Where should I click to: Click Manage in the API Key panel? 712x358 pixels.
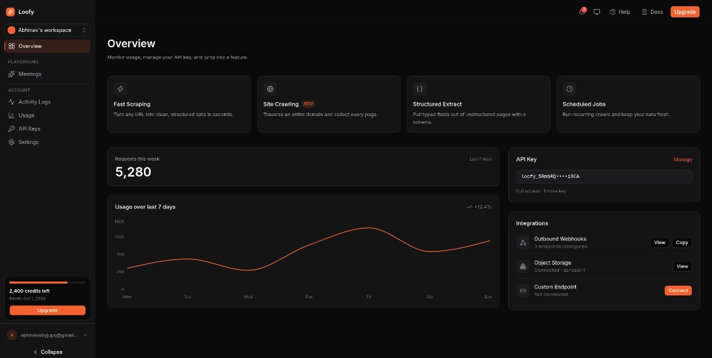(x=683, y=160)
